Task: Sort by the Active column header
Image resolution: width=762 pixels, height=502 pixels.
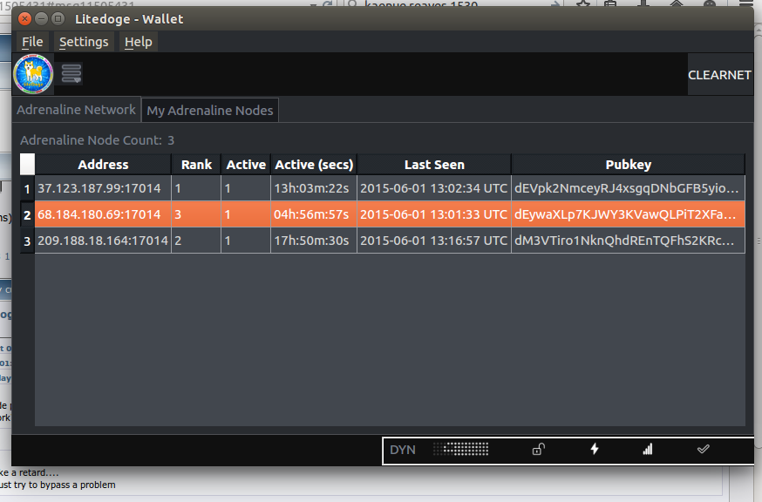Action: click(x=246, y=165)
